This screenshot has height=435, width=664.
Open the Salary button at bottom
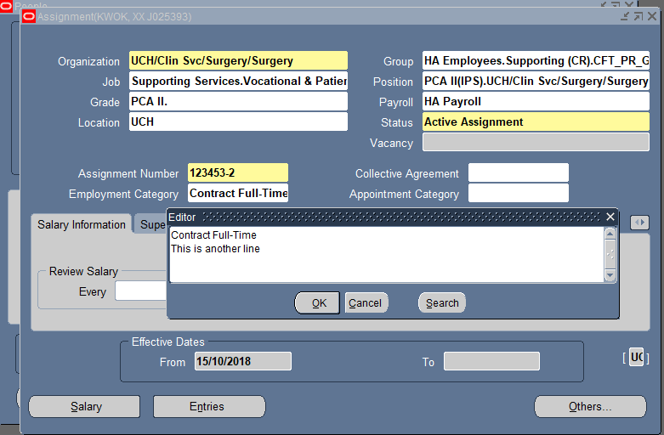point(84,407)
